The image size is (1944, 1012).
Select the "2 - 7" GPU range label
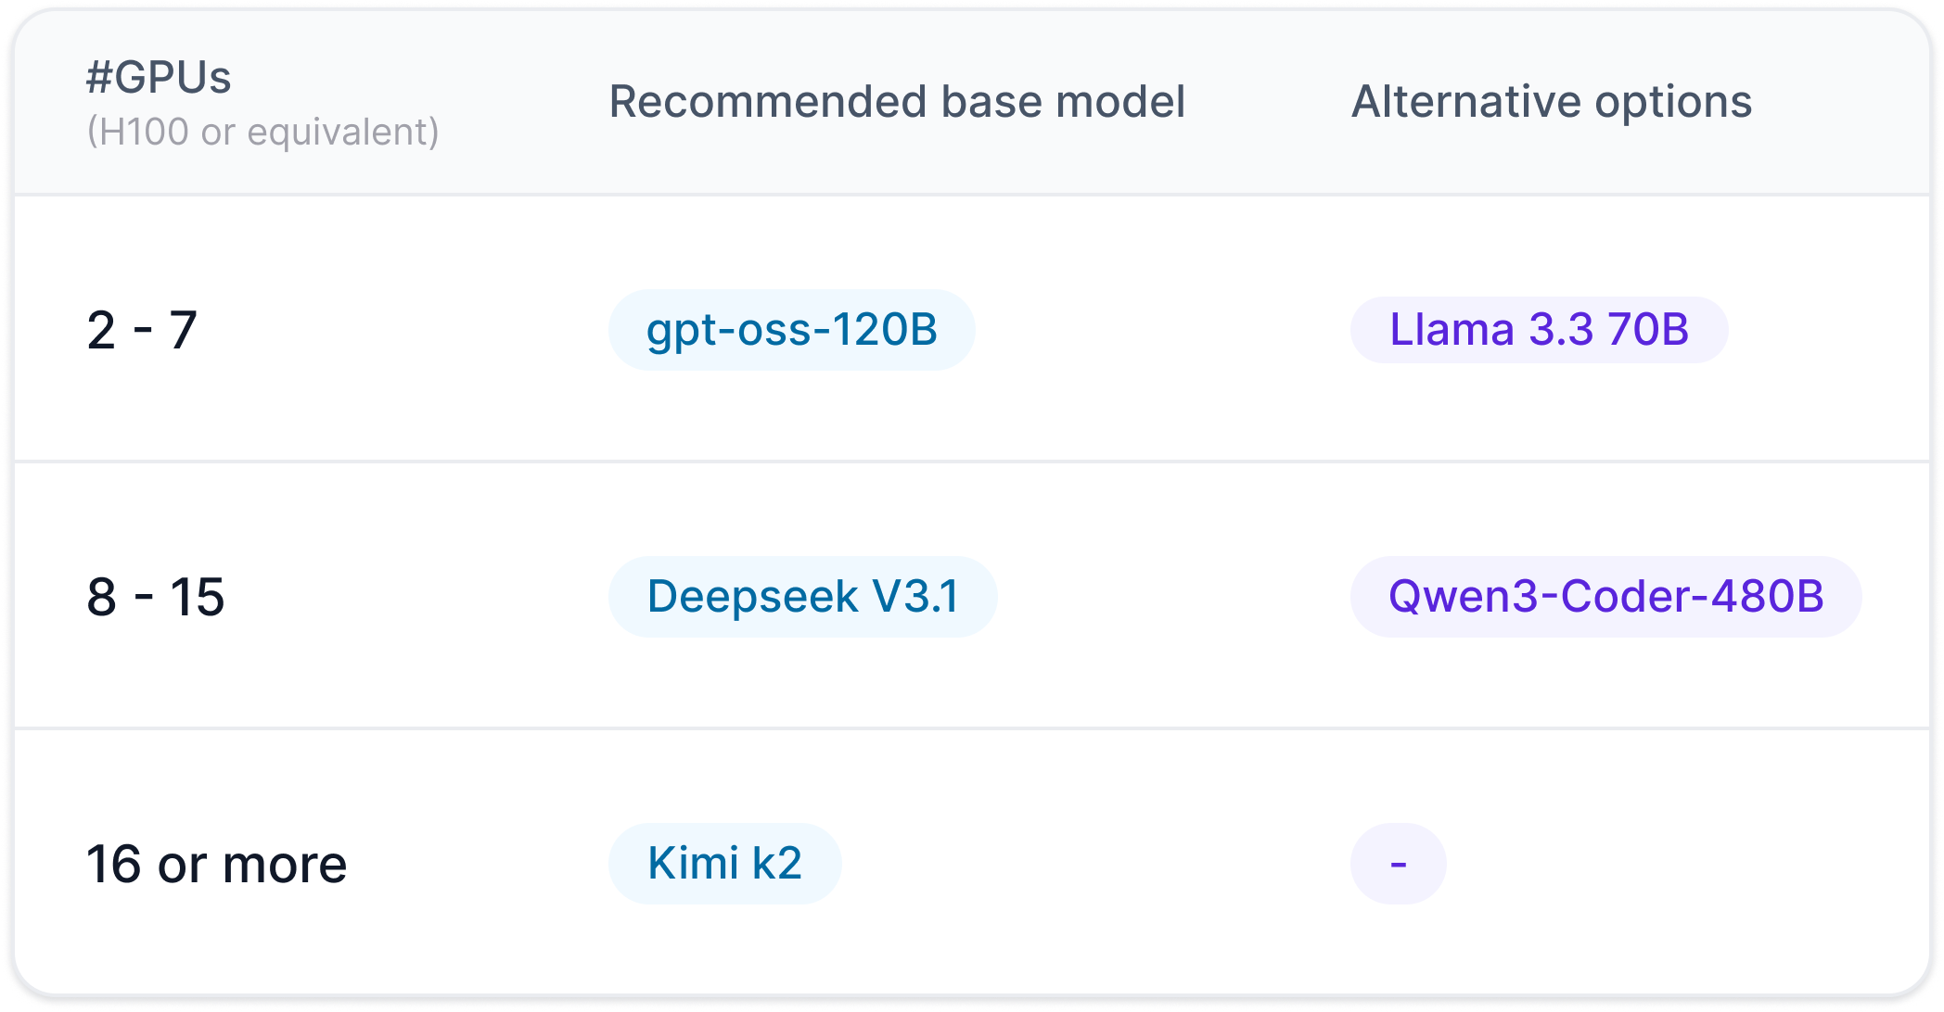142,330
